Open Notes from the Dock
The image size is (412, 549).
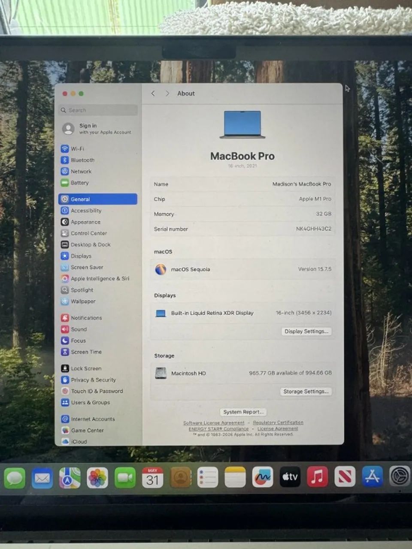pos(235,477)
